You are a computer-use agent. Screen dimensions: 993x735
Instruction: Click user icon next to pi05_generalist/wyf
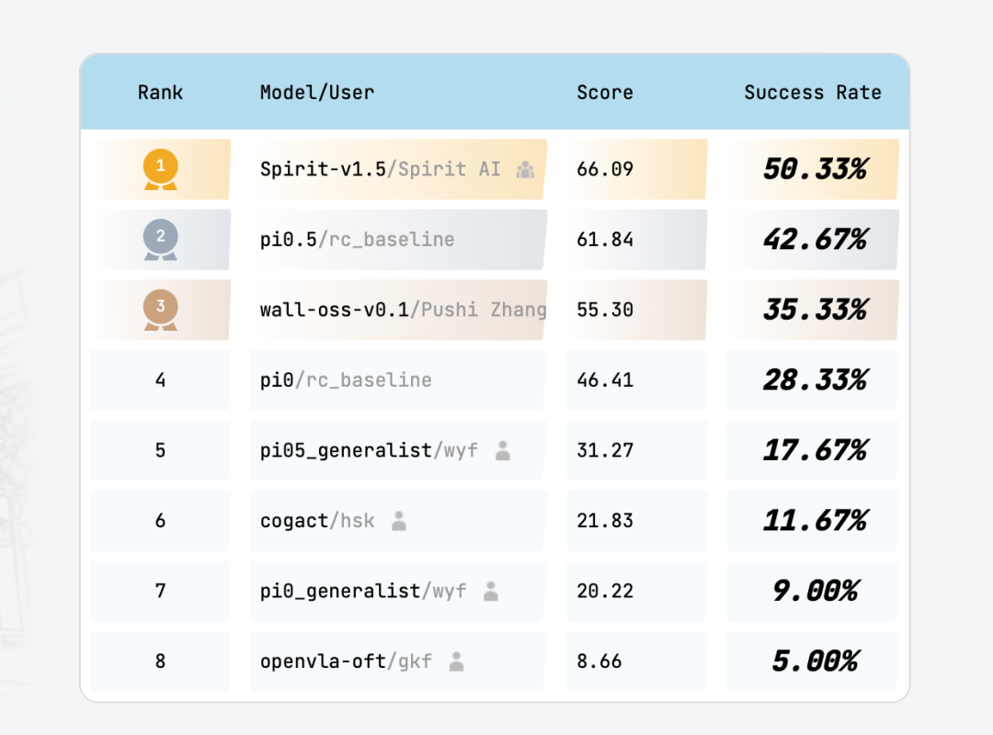(502, 450)
